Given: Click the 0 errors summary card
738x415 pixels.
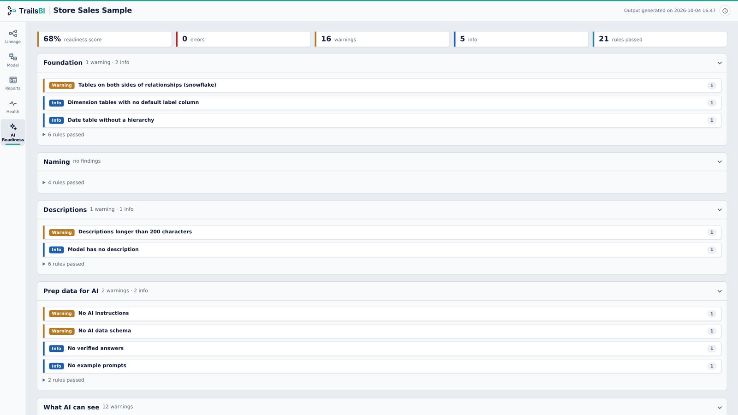Looking at the screenshot, I should point(243,39).
